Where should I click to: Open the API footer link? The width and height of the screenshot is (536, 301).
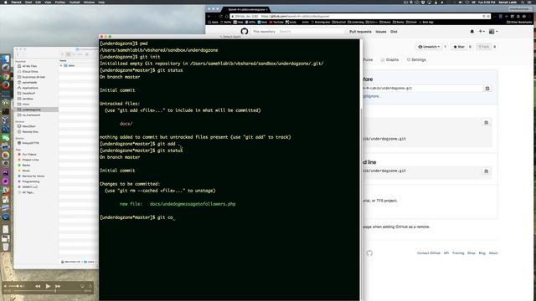pos(446,253)
